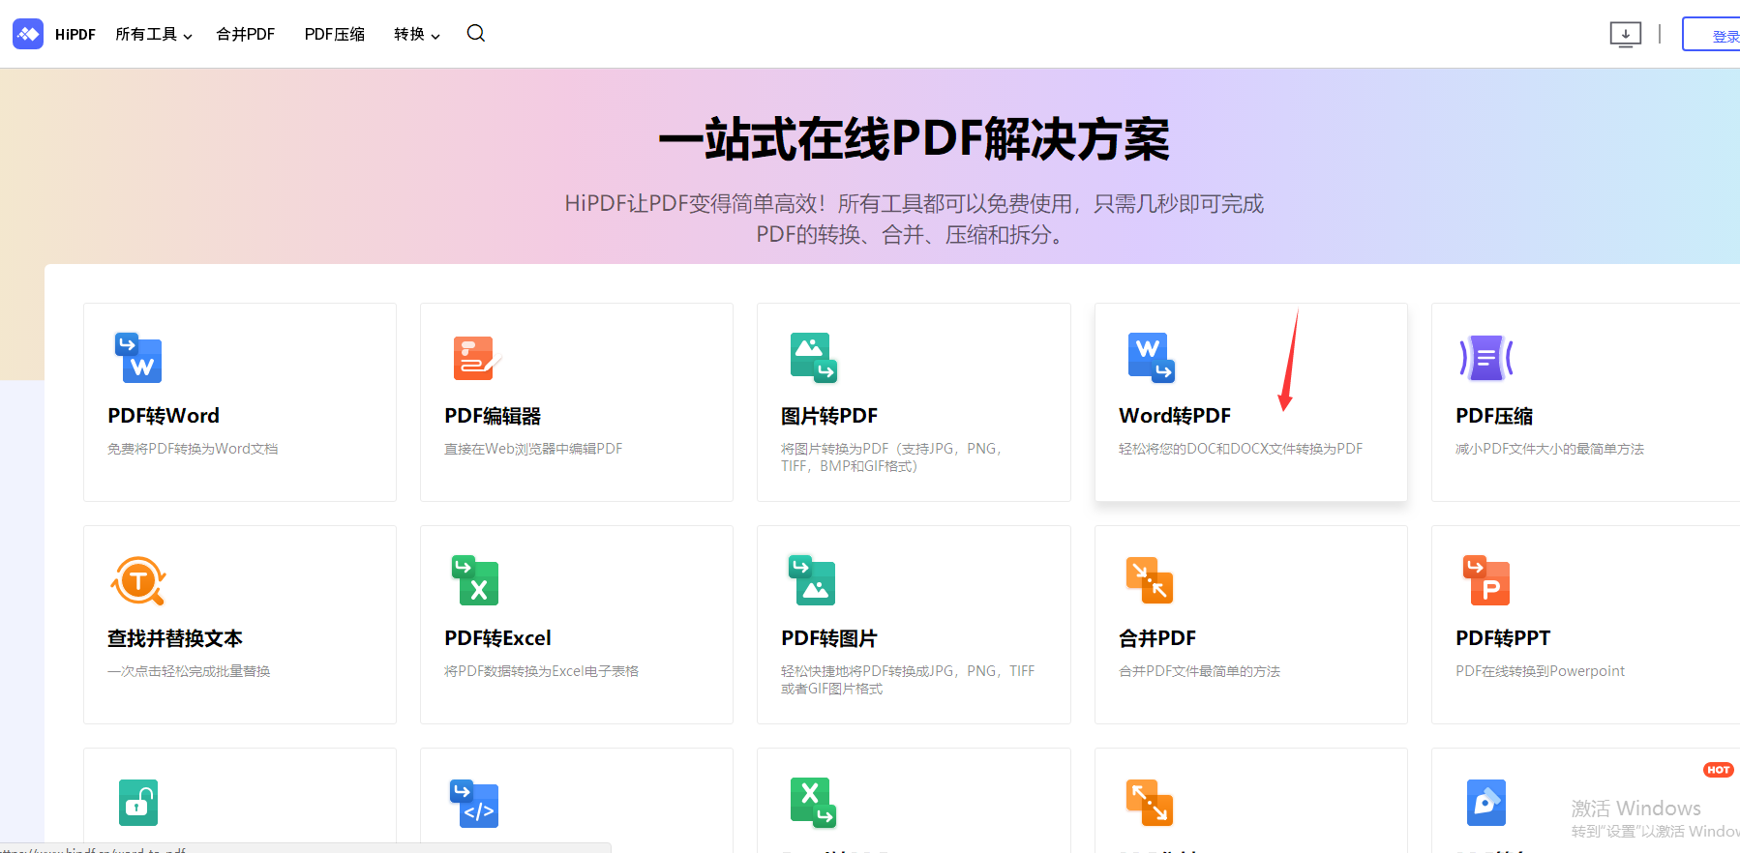Viewport: 1740px width, 853px height.
Task: Open the PDF压缩 card title
Action: 1494,416
